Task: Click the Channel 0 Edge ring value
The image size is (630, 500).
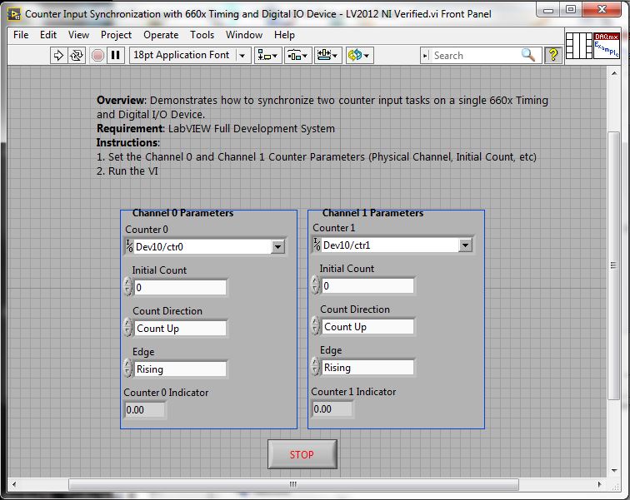Action: pyautogui.click(x=180, y=369)
